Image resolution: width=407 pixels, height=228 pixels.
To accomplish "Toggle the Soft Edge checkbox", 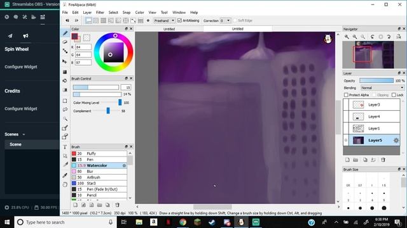I will [x=235, y=20].
